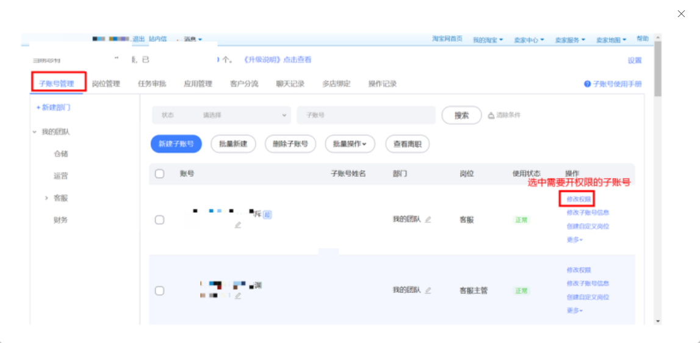700x343 pixels.
Task: Open the 卖家地图 dropdown menu
Action: coord(611,40)
